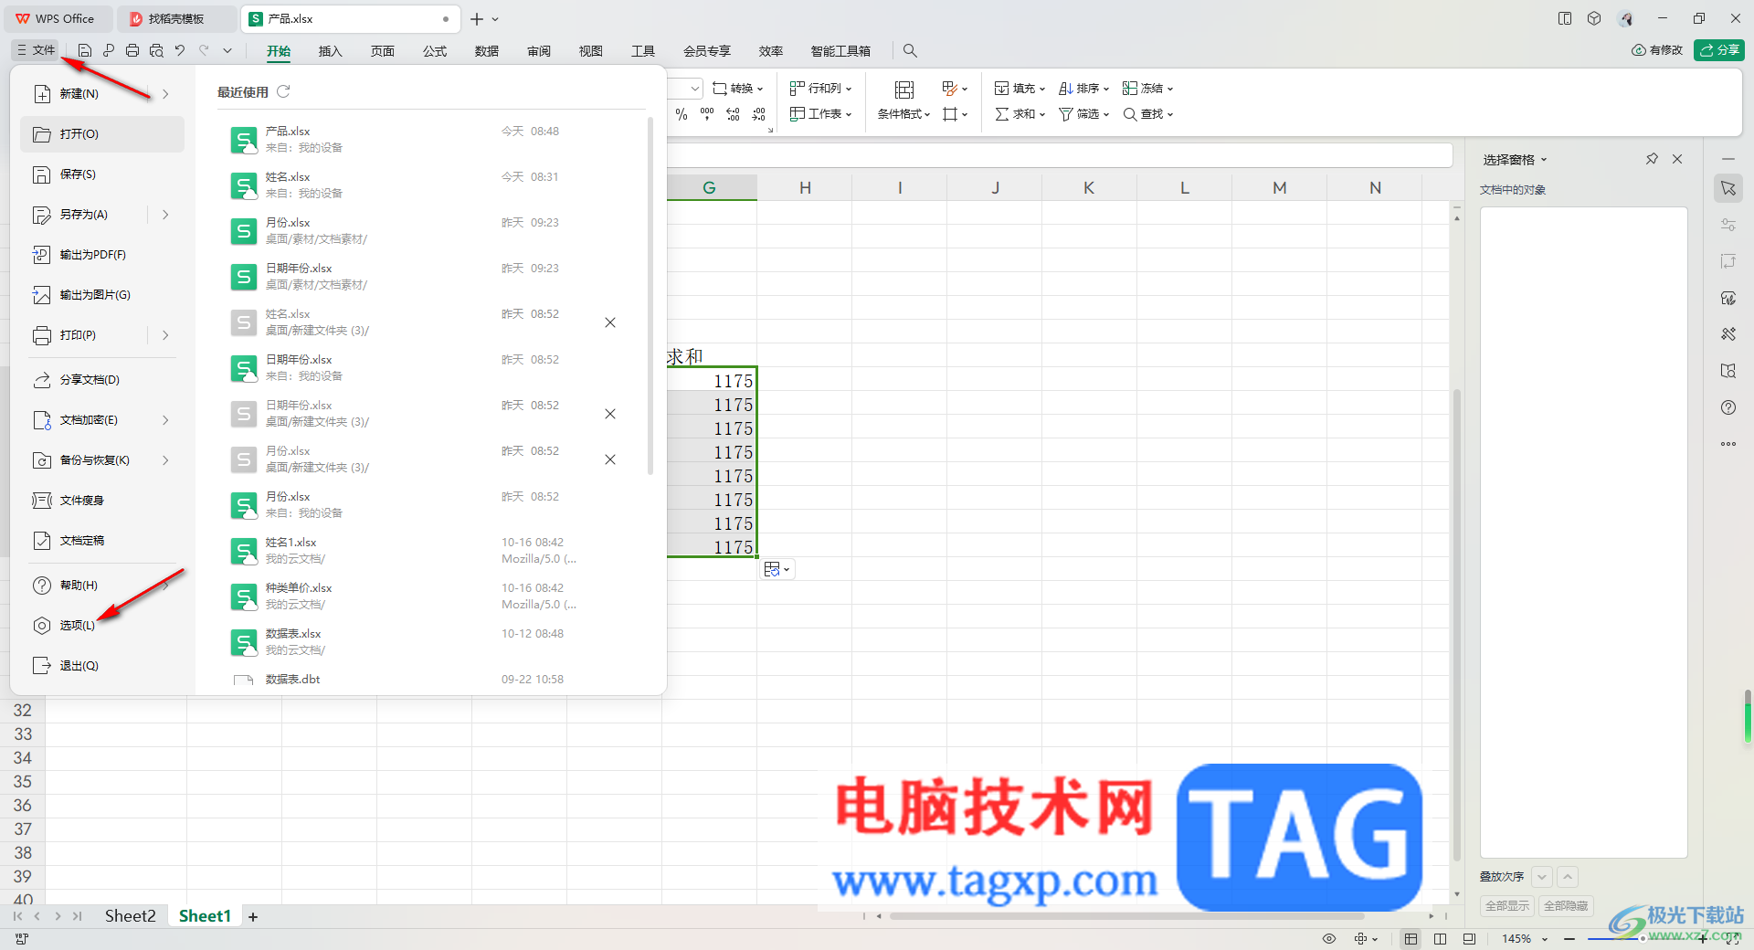The image size is (1754, 950).
Task: Click the save icon in quick toolbar
Action: (x=85, y=50)
